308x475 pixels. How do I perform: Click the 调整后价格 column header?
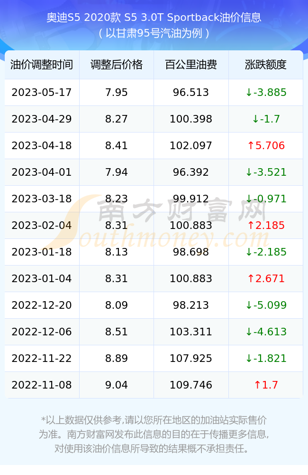click(117, 65)
